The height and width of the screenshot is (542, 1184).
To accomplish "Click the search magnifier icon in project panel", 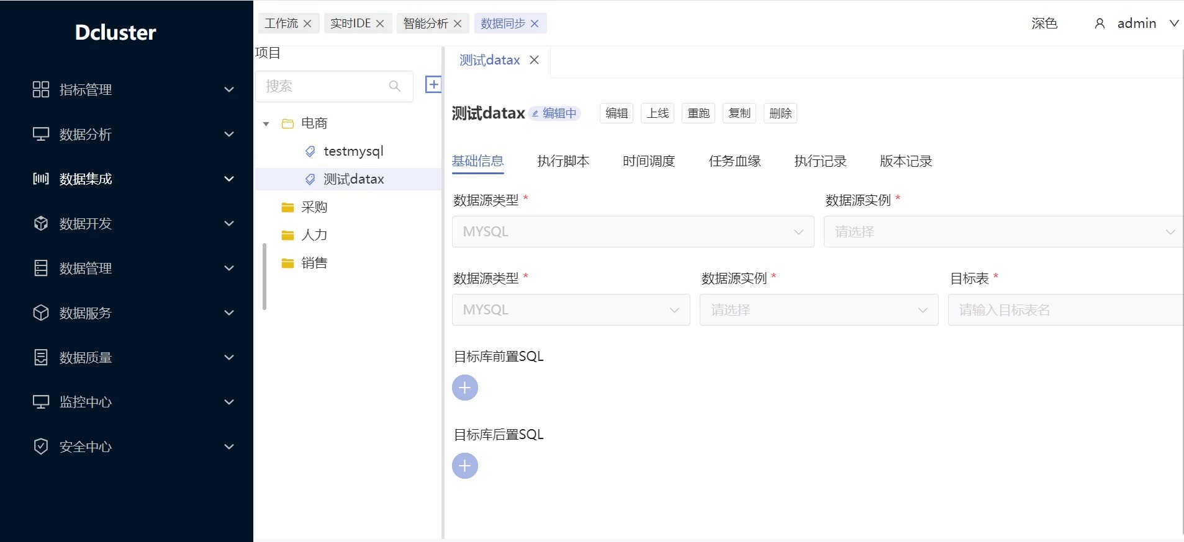I will pyautogui.click(x=394, y=86).
